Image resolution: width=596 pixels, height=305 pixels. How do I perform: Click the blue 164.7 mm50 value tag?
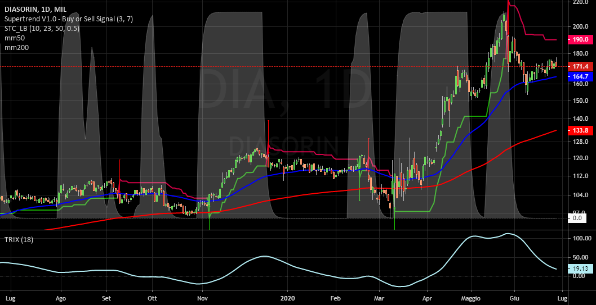coord(580,77)
